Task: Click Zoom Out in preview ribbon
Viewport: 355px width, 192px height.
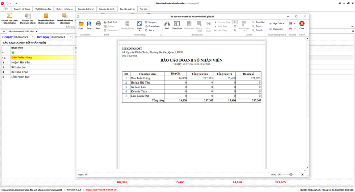Action: [258, 22]
